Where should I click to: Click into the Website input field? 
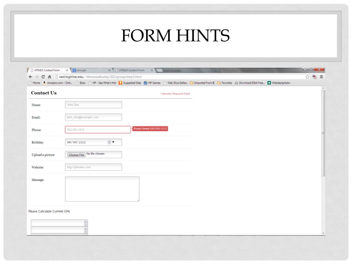pyautogui.click(x=93, y=167)
